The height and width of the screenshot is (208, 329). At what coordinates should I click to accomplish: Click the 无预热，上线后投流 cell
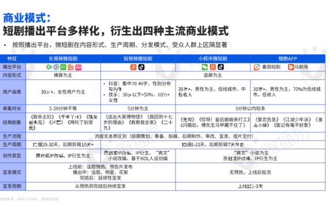pyautogui.click(x=251, y=172)
